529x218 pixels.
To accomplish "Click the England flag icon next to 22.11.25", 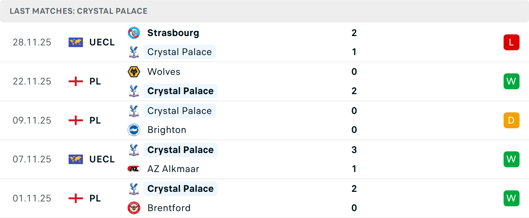I will click(x=75, y=81).
